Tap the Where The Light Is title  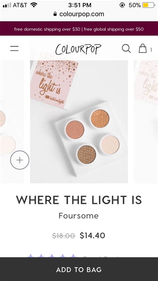[79, 200]
